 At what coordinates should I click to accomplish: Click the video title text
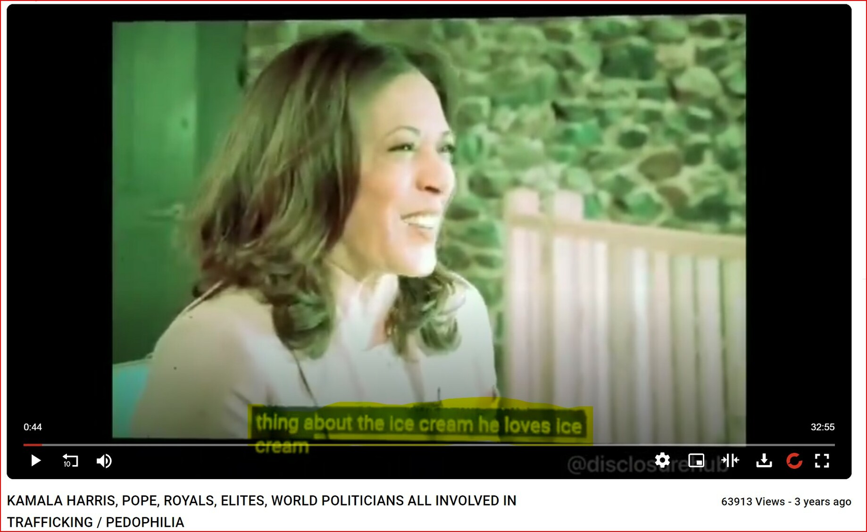pos(262,511)
